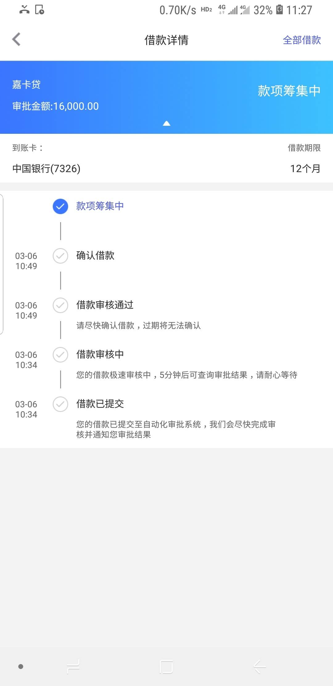Select 款项筹集中 timeline step text
The height and width of the screenshot is (686, 333).
100,206
